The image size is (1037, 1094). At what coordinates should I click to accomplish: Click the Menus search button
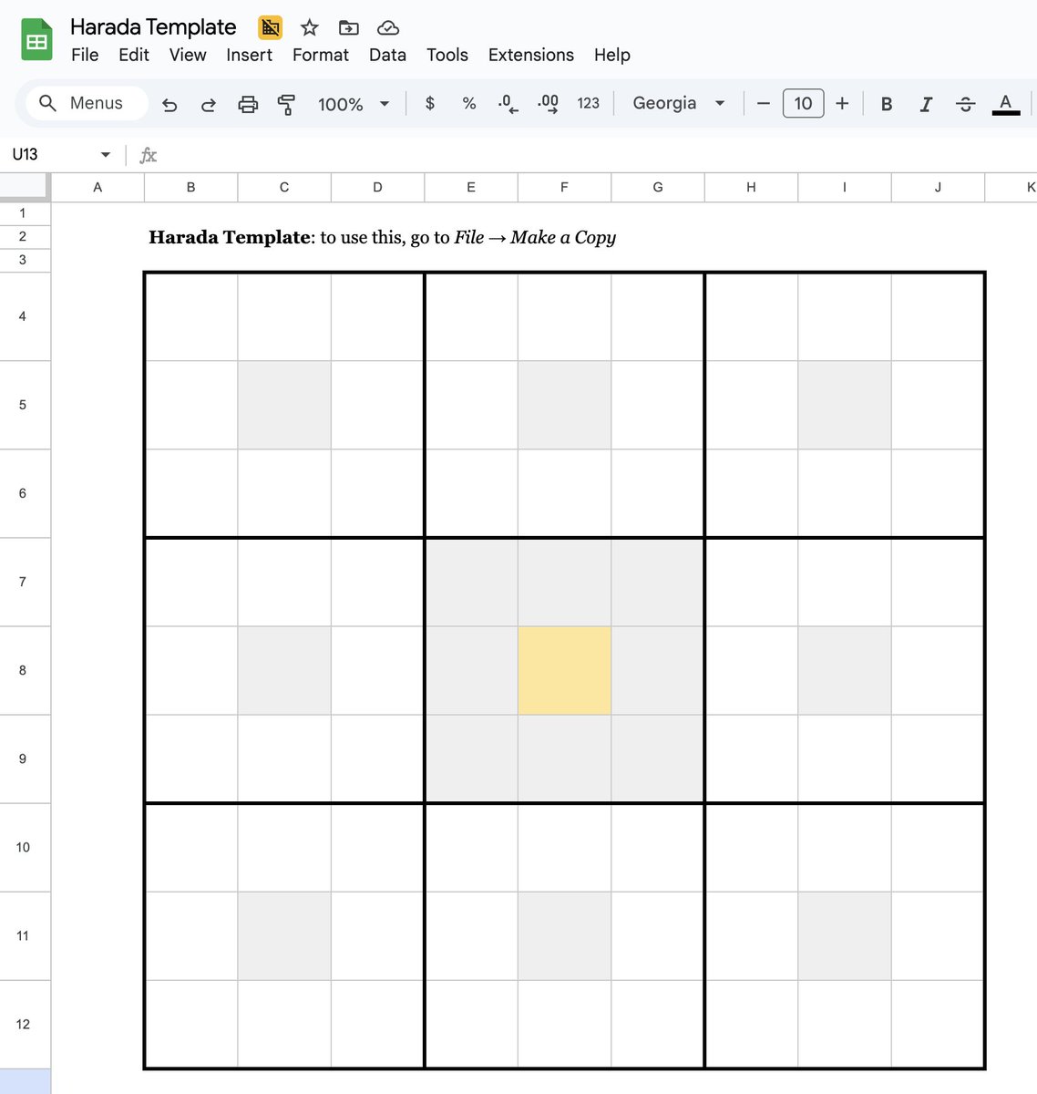click(x=87, y=103)
